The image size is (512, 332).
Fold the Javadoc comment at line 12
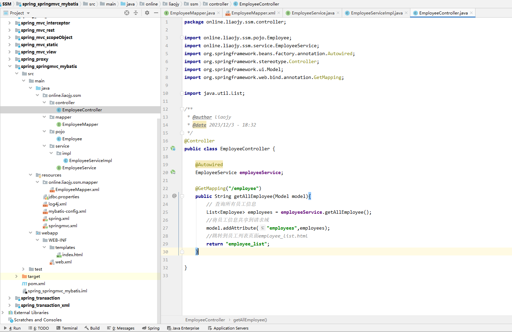coord(182,109)
